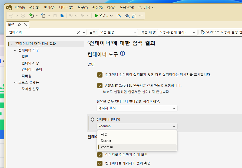Image resolution: width=242 pixels, height=168 pixels.
Task: Select 일반 in the settings tree
Action: coord(25,57)
